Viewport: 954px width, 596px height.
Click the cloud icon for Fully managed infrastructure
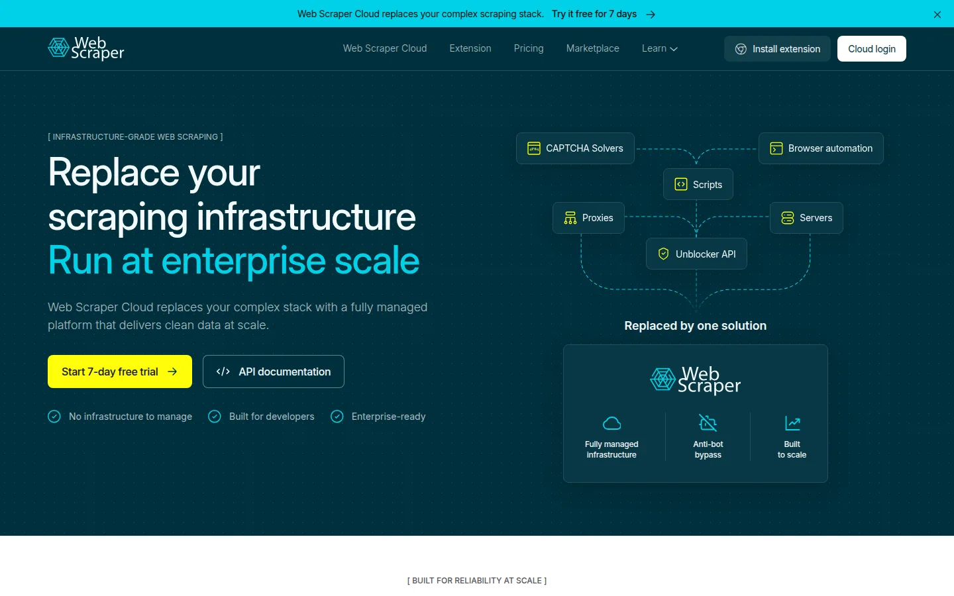[x=612, y=422]
